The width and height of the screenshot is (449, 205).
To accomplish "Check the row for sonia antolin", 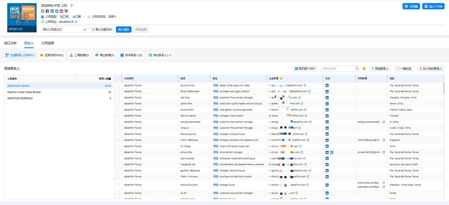I will click(x=118, y=110).
